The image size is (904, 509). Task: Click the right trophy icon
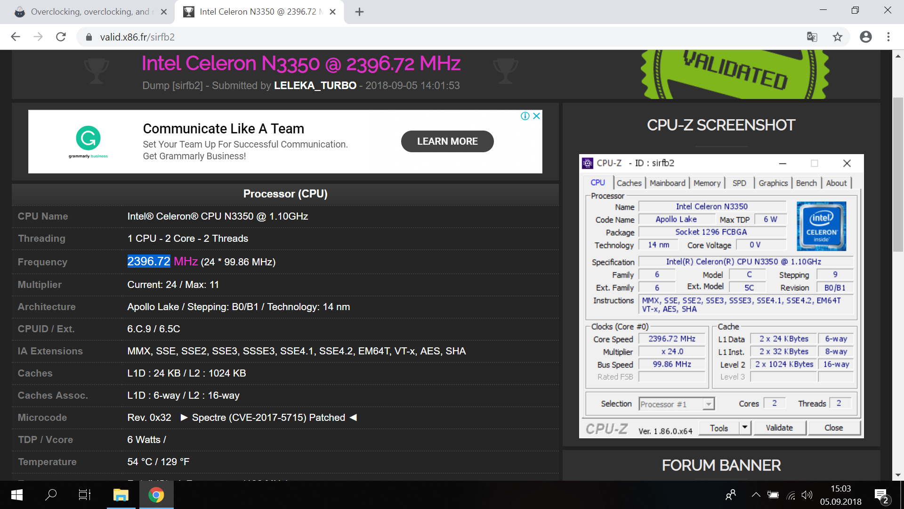click(506, 71)
